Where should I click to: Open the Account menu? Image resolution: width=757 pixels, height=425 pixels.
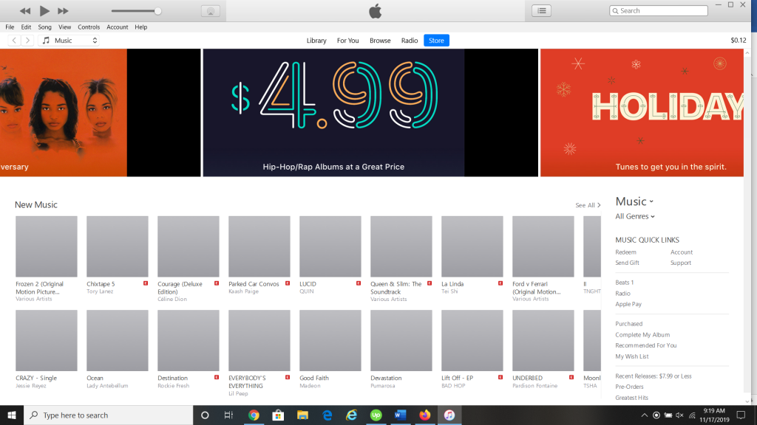click(x=118, y=27)
